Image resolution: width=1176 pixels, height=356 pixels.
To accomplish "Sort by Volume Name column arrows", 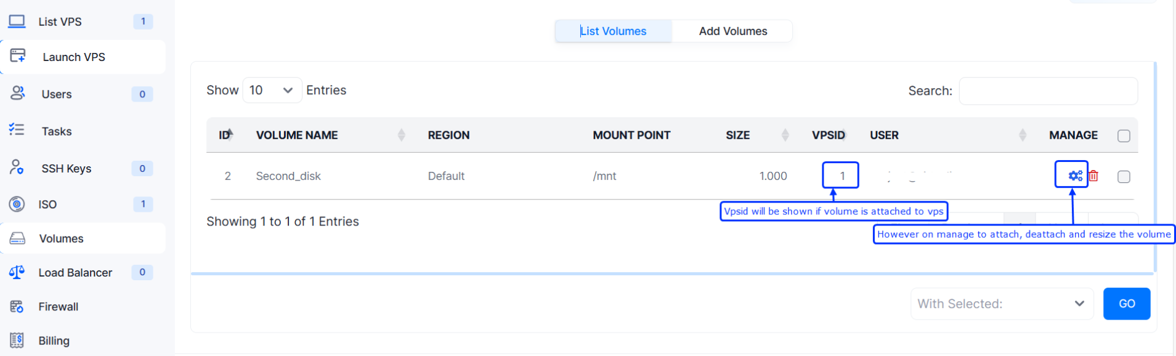I will 402,135.
